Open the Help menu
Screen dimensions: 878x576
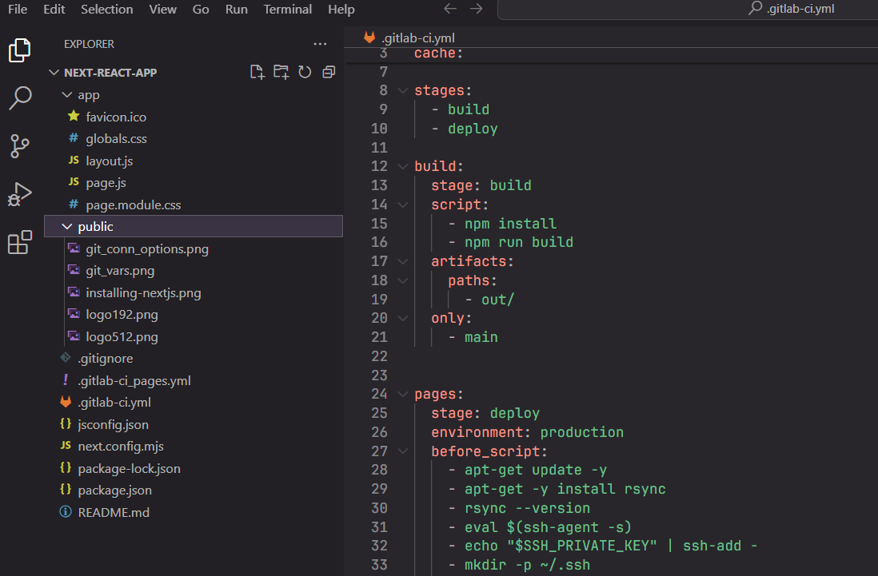341,10
